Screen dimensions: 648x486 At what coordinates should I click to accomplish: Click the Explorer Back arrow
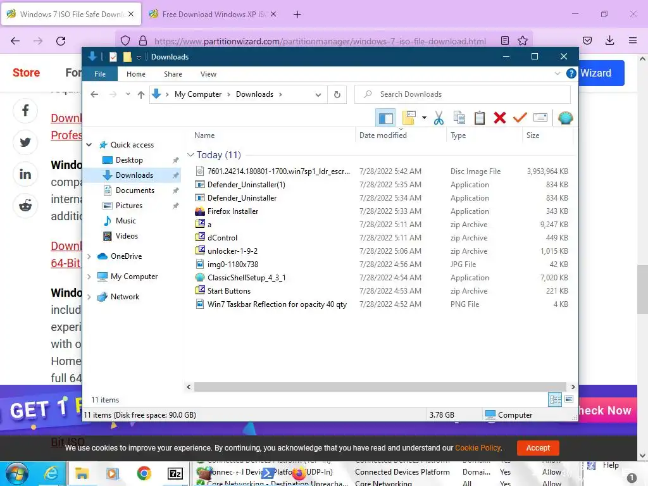click(x=94, y=95)
